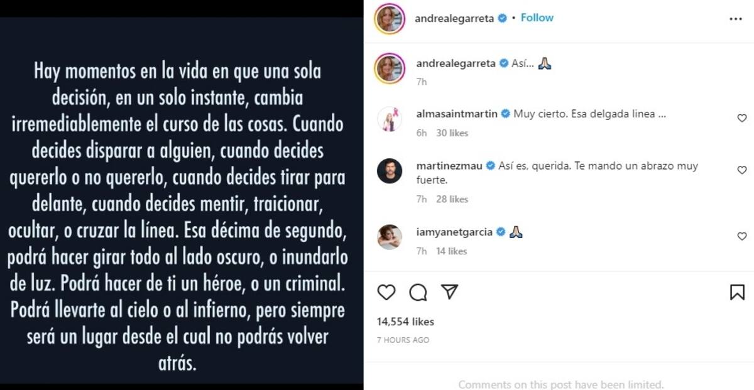Open the comment bubble icon
The image size is (754, 390).
(418, 292)
